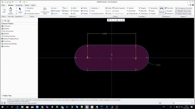Viewport: 195px width, 109px height.
Task: Expand the Inspect group dropdown
Action: 184,17
